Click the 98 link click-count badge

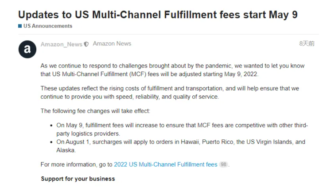(223, 164)
